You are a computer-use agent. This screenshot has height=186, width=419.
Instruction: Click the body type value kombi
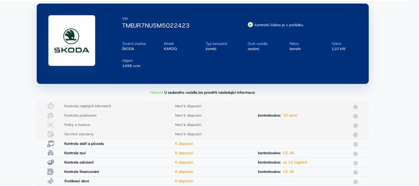click(x=211, y=49)
